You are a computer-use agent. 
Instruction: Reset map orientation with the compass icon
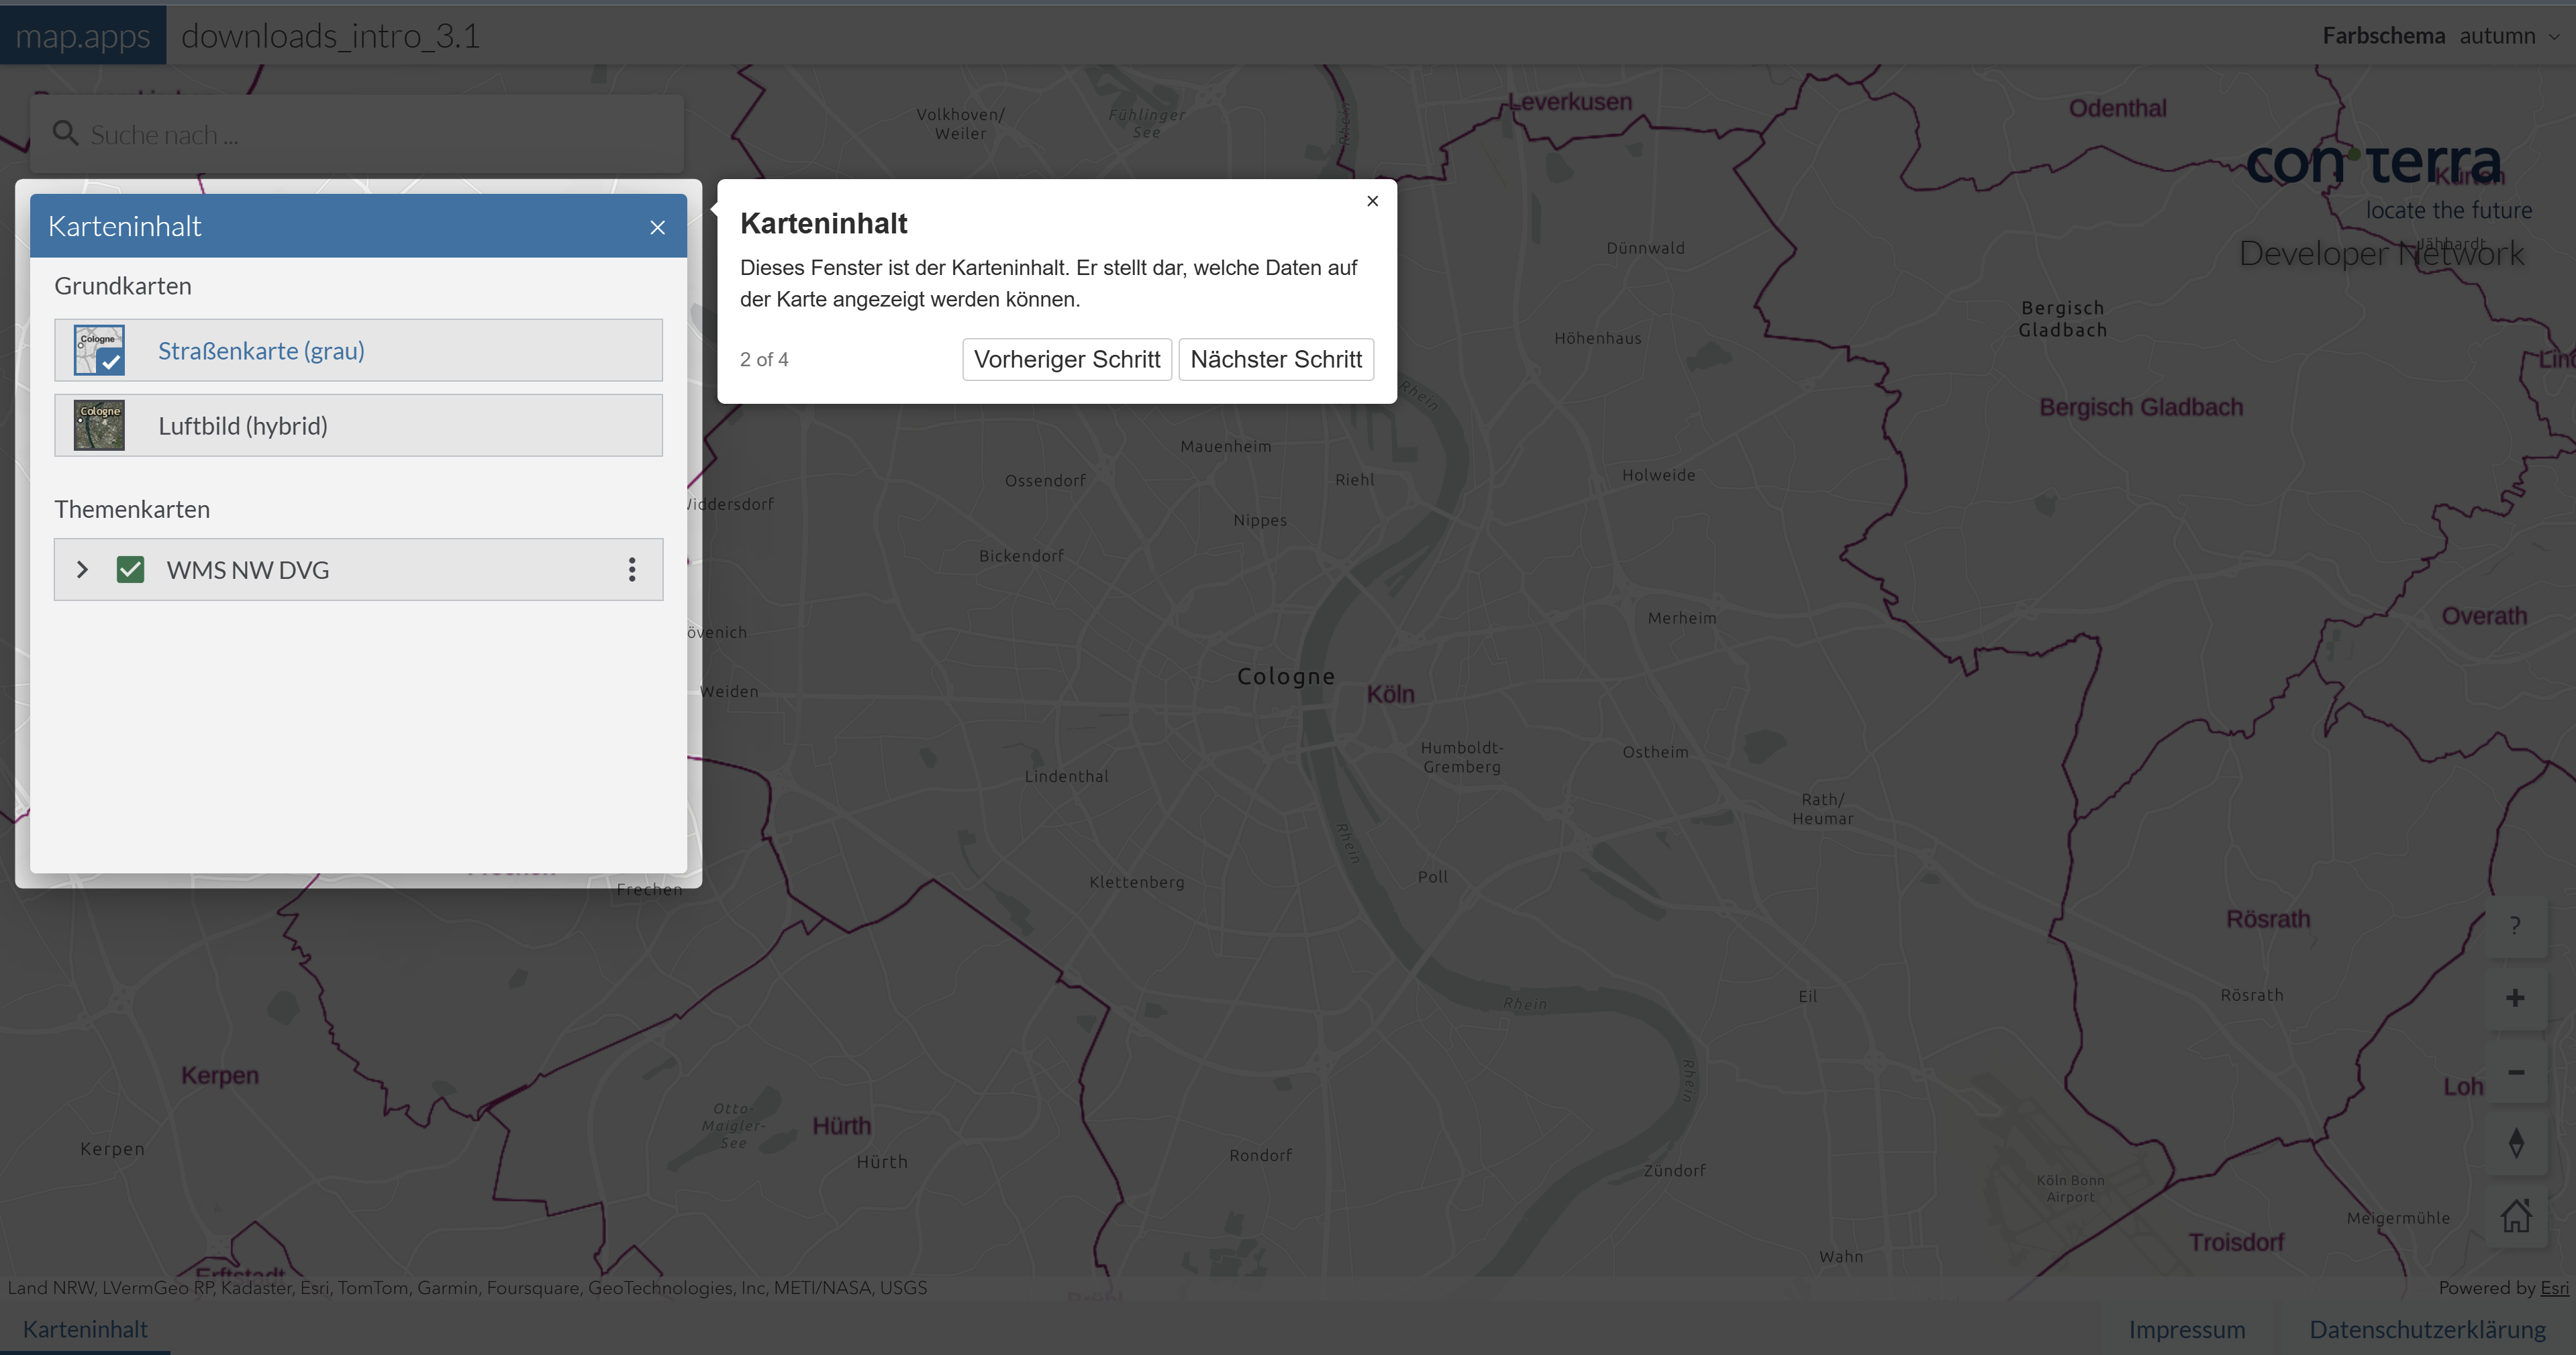coord(2515,1143)
